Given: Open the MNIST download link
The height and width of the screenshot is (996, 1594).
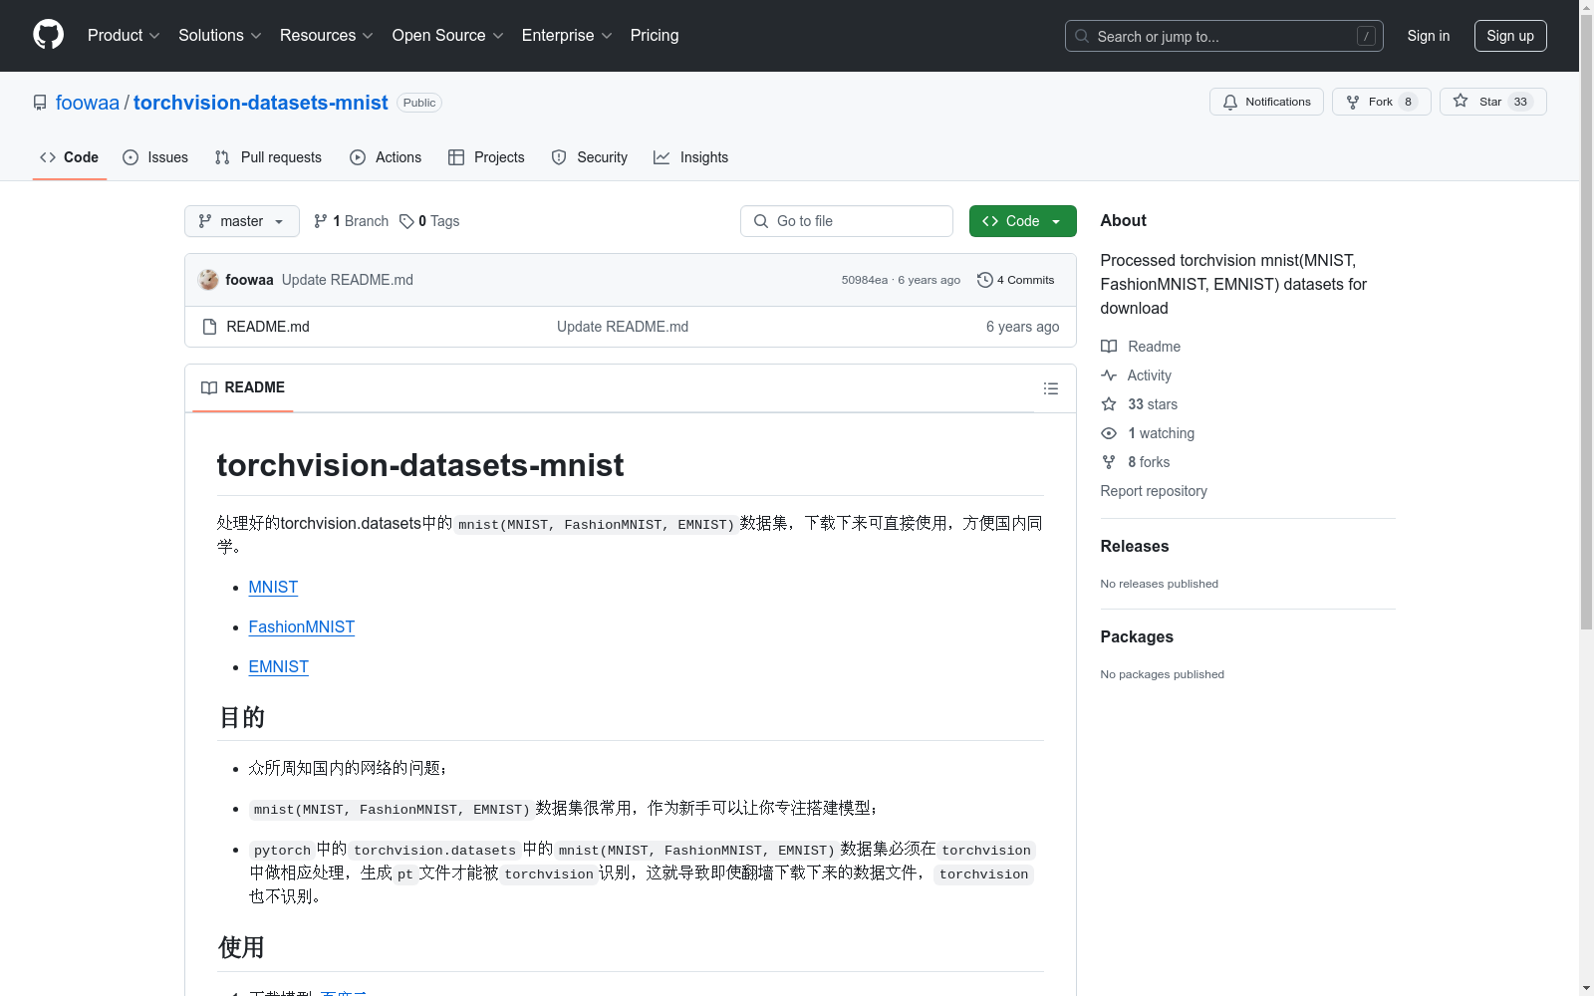Looking at the screenshot, I should 273,588.
